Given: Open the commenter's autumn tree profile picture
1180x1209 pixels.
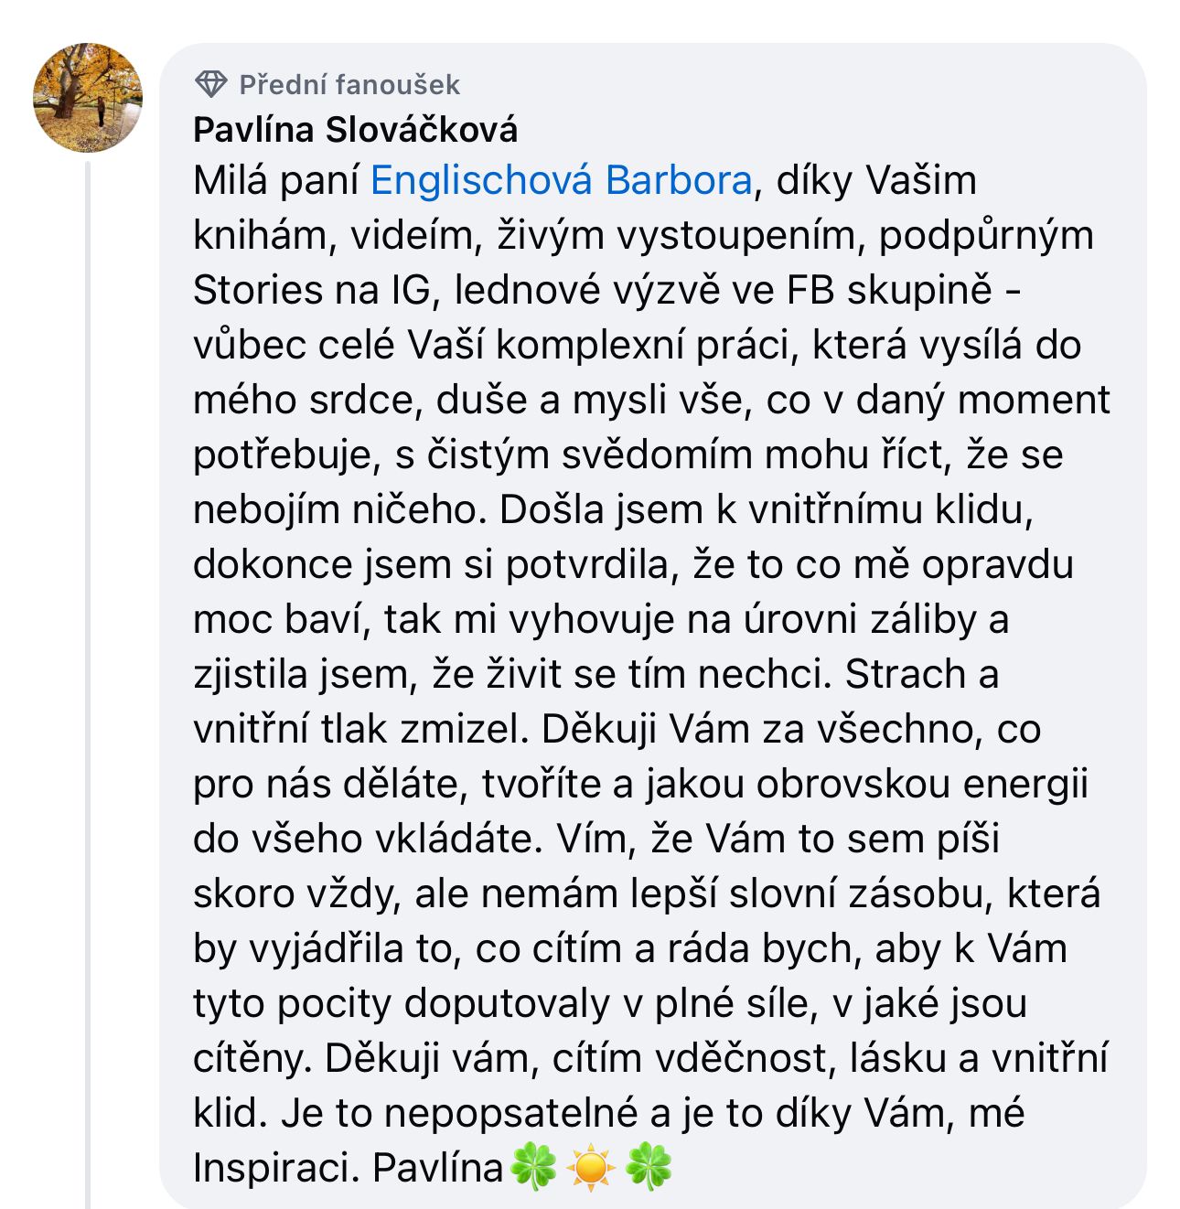Looking at the screenshot, I should click(88, 97).
